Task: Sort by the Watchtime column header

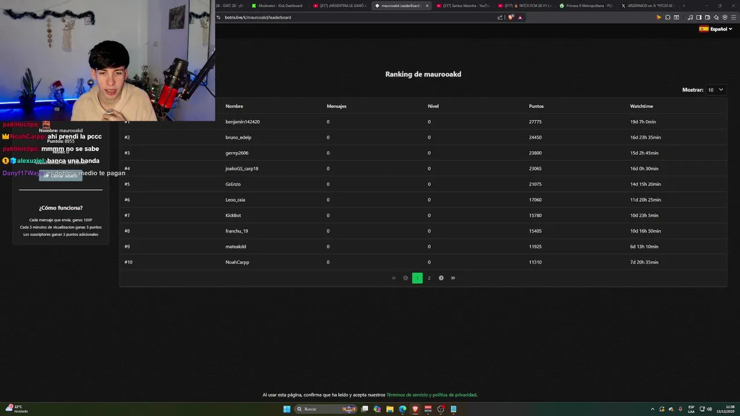Action: point(641,106)
